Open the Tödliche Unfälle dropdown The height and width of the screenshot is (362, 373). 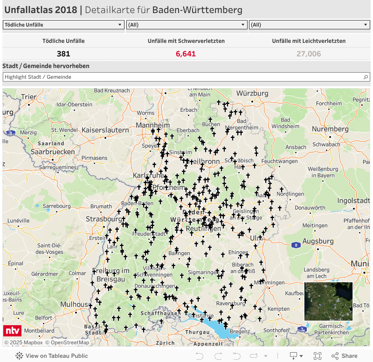63,25
